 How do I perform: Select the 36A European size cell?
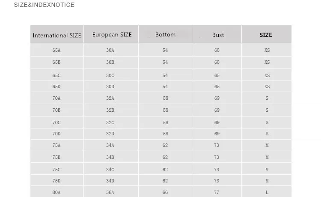pyautogui.click(x=110, y=192)
